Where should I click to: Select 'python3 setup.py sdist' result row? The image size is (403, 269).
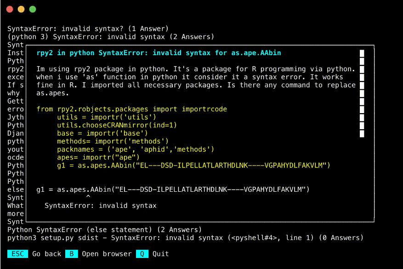[185, 238]
